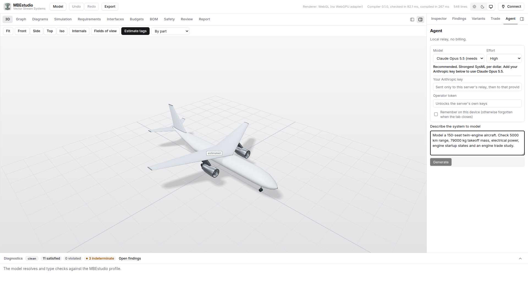Switch to dark theme moon icon

pyautogui.click(x=482, y=7)
